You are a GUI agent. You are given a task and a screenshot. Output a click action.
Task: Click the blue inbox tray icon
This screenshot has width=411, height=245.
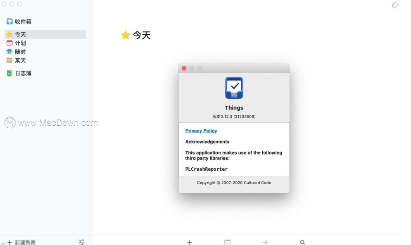[x=10, y=21]
